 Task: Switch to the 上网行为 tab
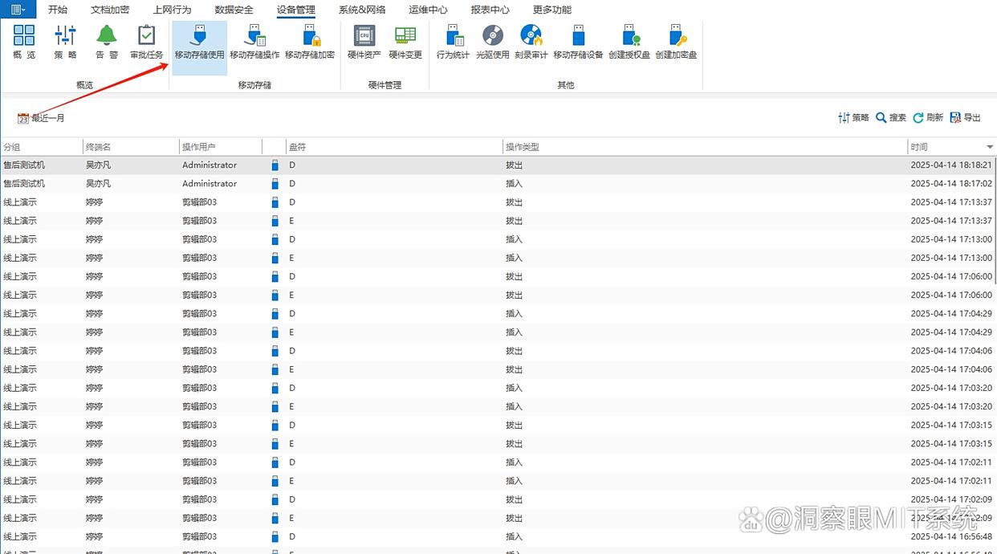pos(172,10)
